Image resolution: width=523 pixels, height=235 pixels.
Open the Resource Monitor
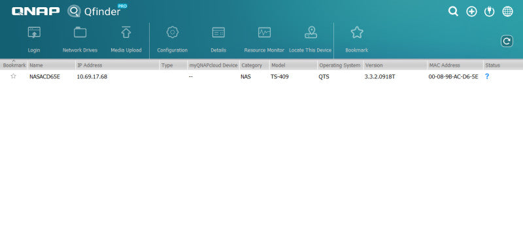(264, 39)
